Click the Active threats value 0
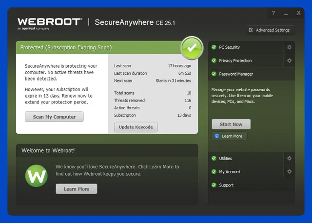The width and height of the screenshot is (312, 223). click(x=190, y=108)
